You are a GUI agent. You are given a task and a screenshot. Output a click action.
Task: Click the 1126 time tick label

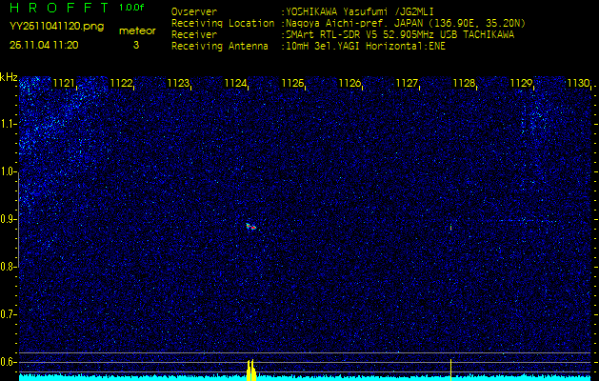coord(349,84)
